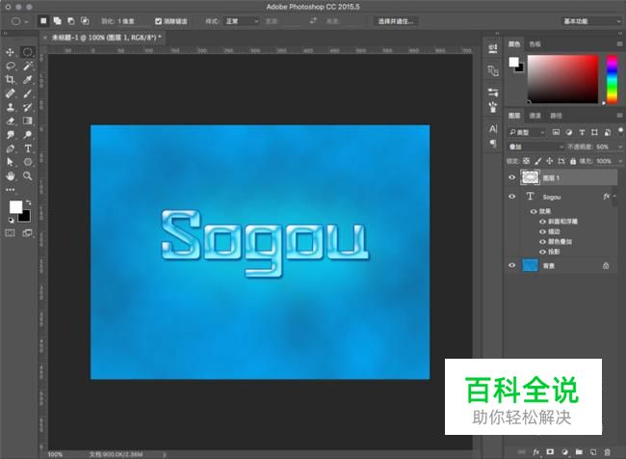The height and width of the screenshot is (459, 626).
Task: Select the Brush tool
Action: tap(27, 94)
